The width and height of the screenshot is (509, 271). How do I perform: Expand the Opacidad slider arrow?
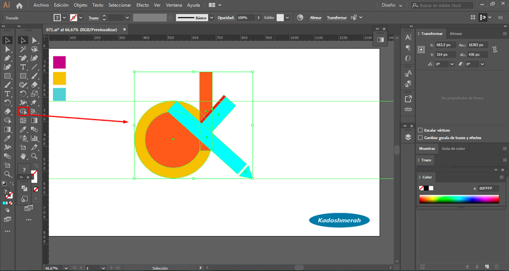pyautogui.click(x=258, y=17)
